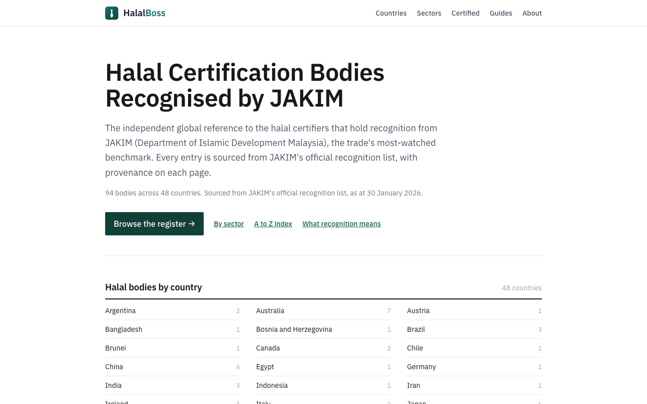
Task: Open the China country entry
Action: tap(172, 367)
